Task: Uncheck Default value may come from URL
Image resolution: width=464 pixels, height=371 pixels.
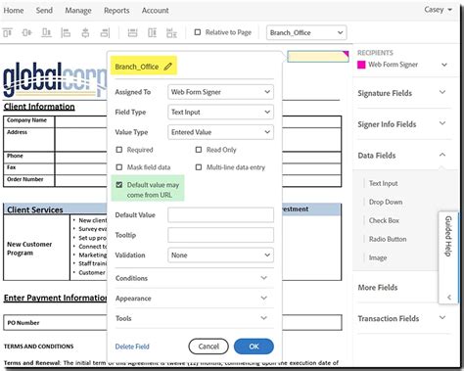Action: (119, 185)
